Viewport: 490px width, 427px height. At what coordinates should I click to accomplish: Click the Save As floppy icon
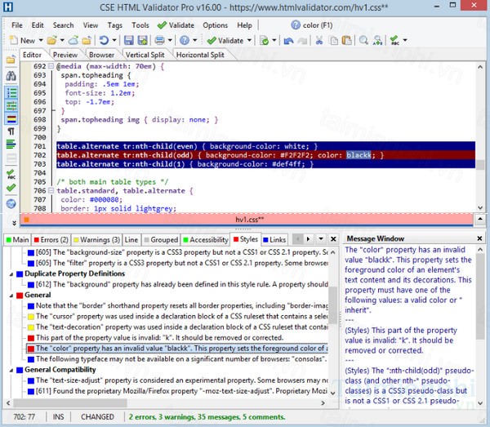[x=142, y=40]
